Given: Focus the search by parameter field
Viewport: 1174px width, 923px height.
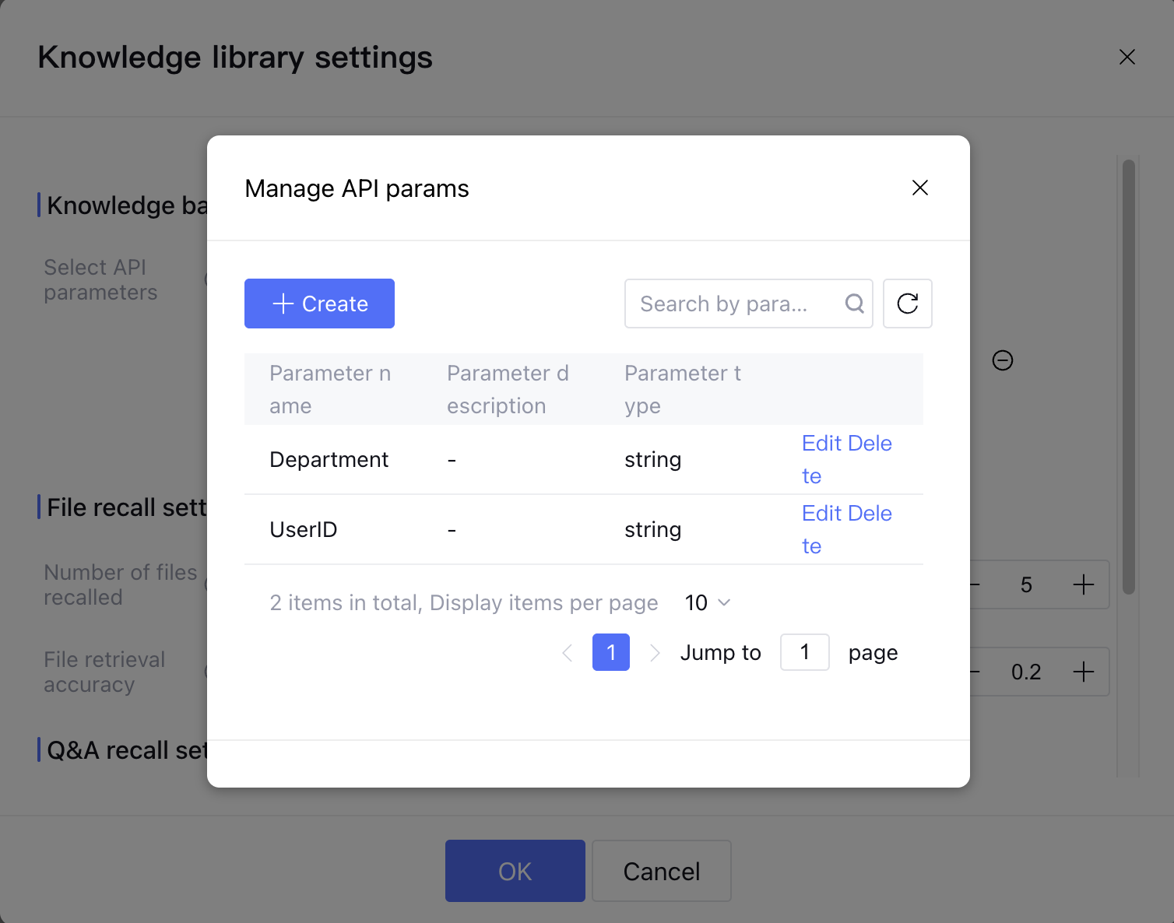Looking at the screenshot, I should click(732, 304).
